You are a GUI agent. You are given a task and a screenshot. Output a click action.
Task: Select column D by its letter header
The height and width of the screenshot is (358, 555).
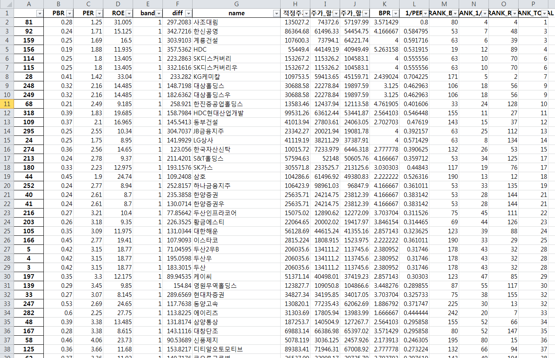pos(118,4)
